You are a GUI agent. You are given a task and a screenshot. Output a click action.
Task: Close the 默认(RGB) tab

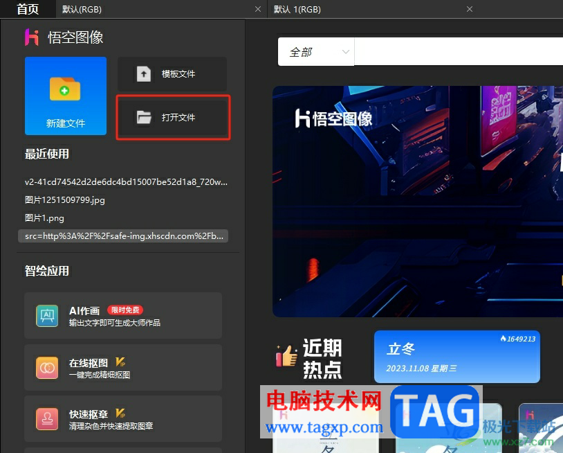[x=258, y=9]
